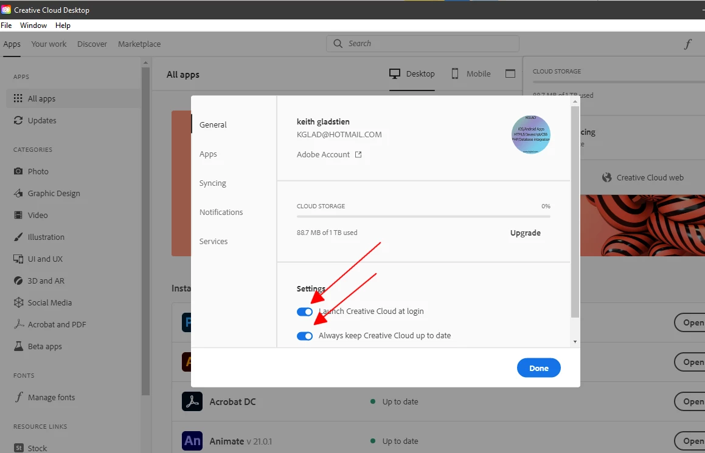Click the user profile avatar
Viewport: 705px width, 453px height.
[530, 134]
